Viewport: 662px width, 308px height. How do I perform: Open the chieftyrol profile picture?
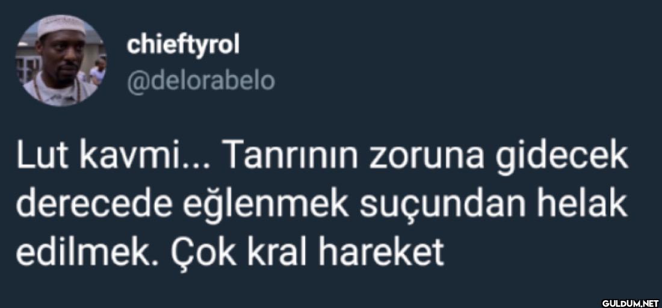(61, 60)
